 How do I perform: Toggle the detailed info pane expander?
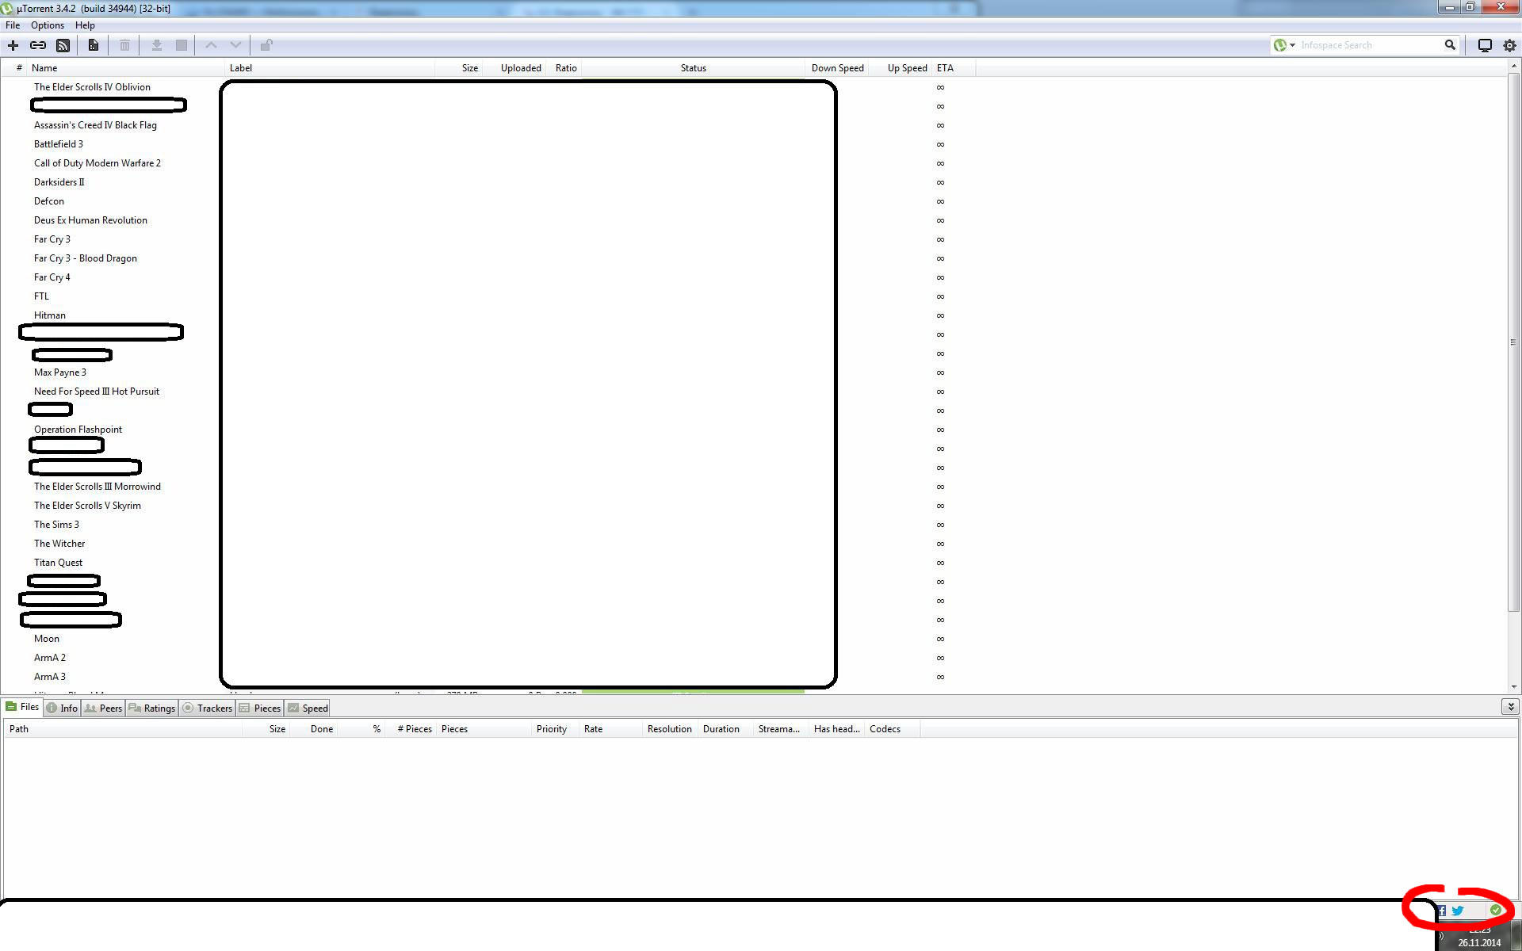(x=1510, y=707)
